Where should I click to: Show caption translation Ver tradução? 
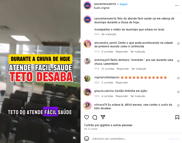pos(109,34)
